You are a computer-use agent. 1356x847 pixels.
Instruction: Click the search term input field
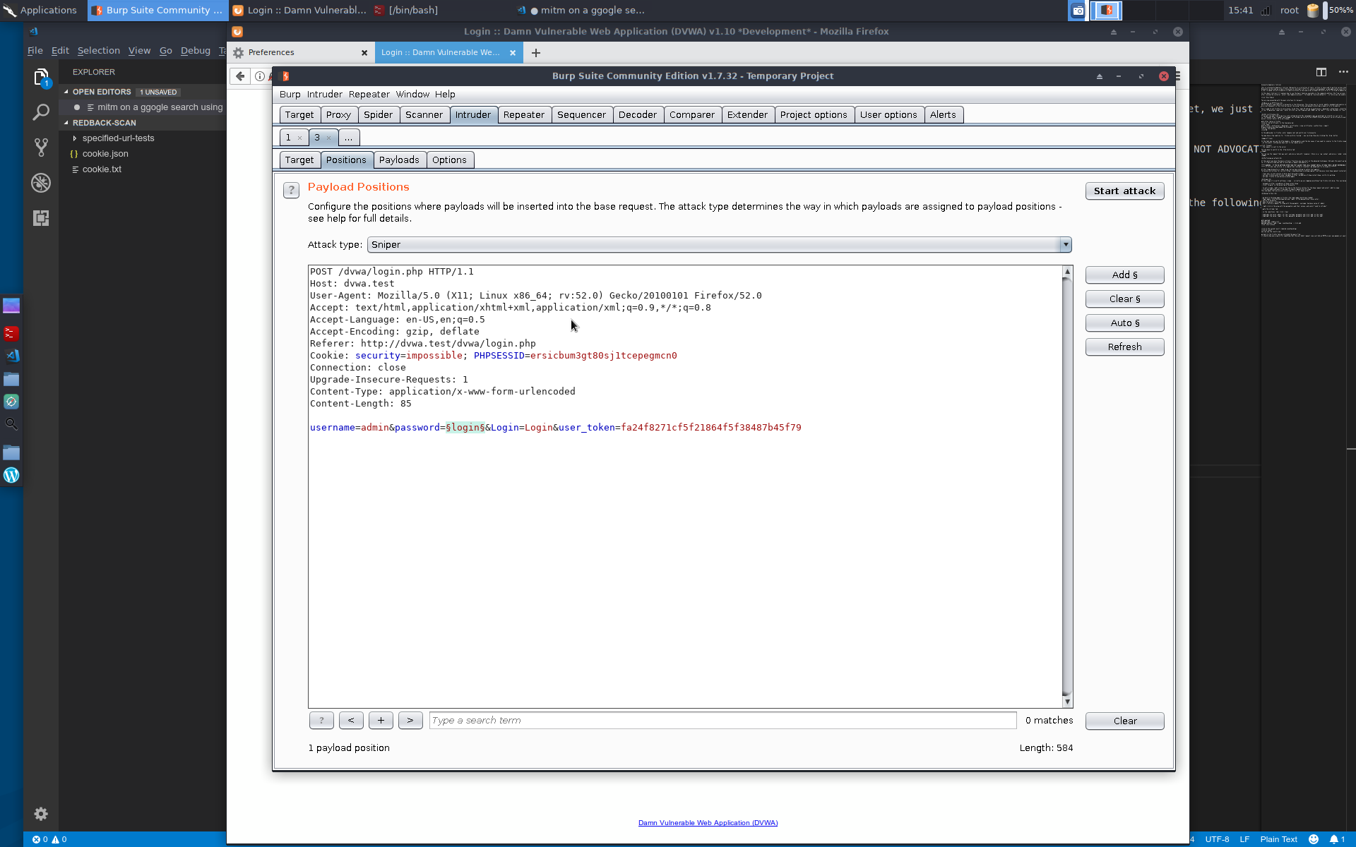click(722, 721)
